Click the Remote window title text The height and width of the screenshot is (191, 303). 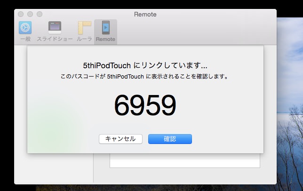(x=145, y=14)
